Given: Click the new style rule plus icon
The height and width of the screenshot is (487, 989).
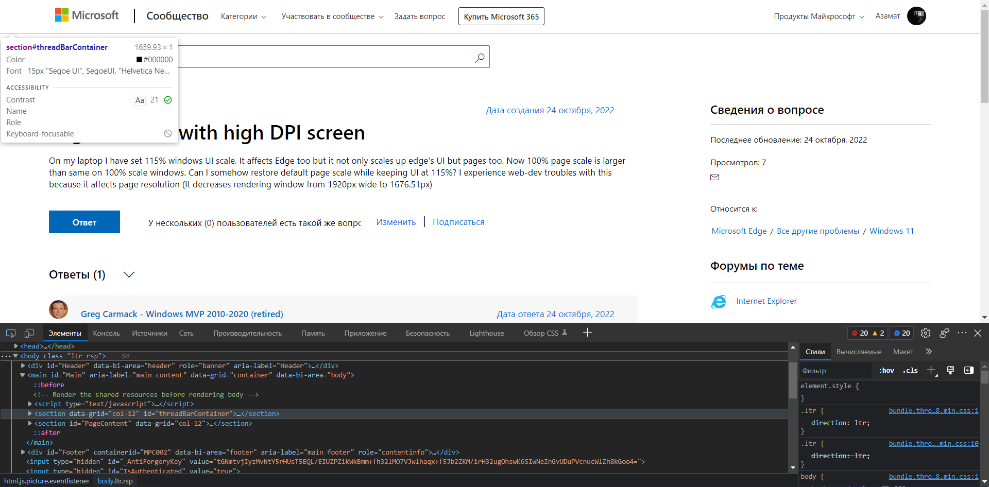Looking at the screenshot, I should click(931, 370).
